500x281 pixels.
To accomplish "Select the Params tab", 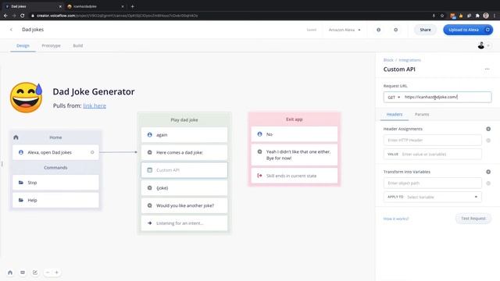I will [x=422, y=115].
